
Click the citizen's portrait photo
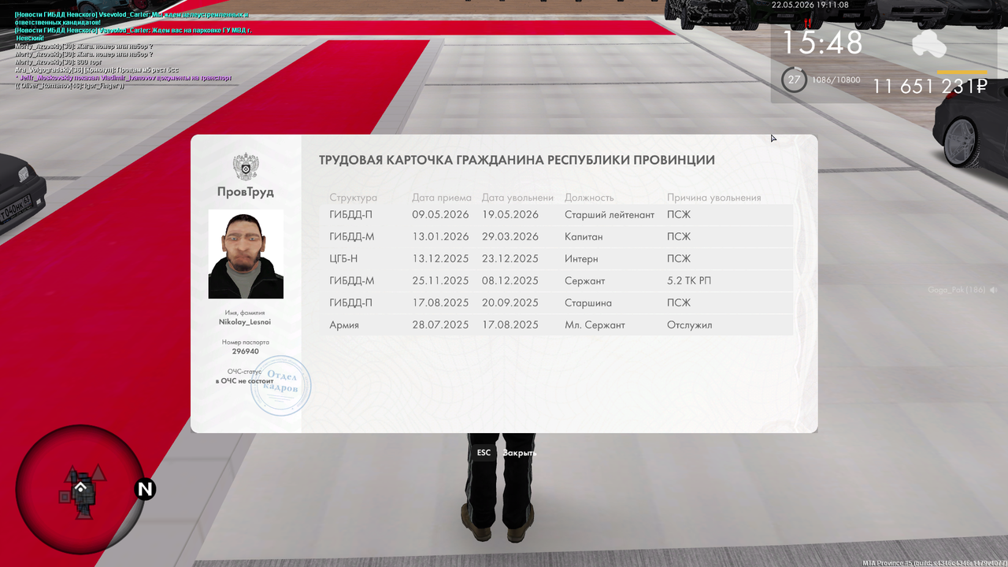click(246, 254)
